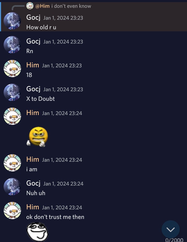Click Him's avatar above the angry emoji
This screenshot has height=242, width=187.
(x=12, y=116)
